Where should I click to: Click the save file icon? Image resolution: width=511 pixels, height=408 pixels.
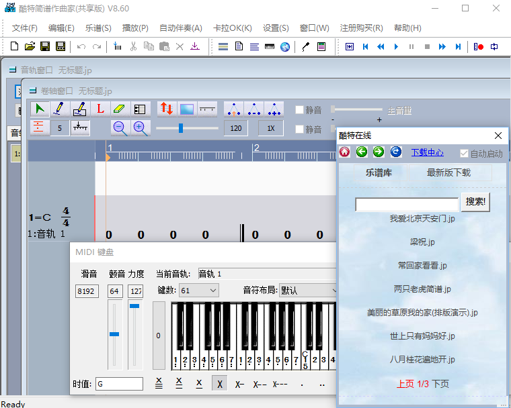tap(45, 46)
